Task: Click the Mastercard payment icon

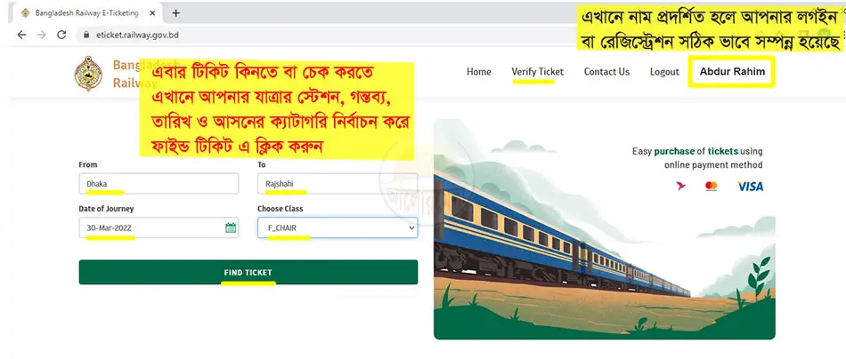Action: (712, 187)
